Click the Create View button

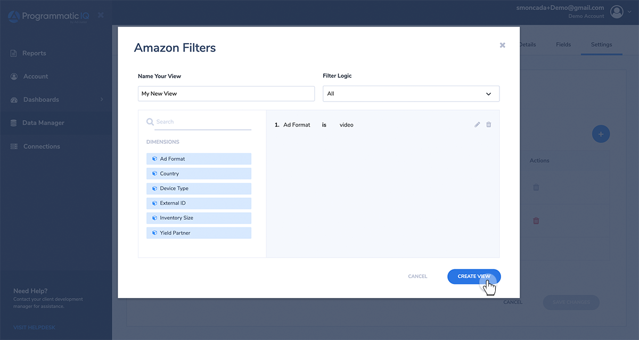pos(474,277)
